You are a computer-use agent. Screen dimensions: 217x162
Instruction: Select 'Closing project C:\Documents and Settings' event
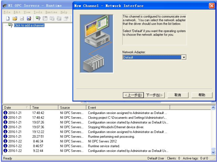pyautogui.click(x=127, y=118)
